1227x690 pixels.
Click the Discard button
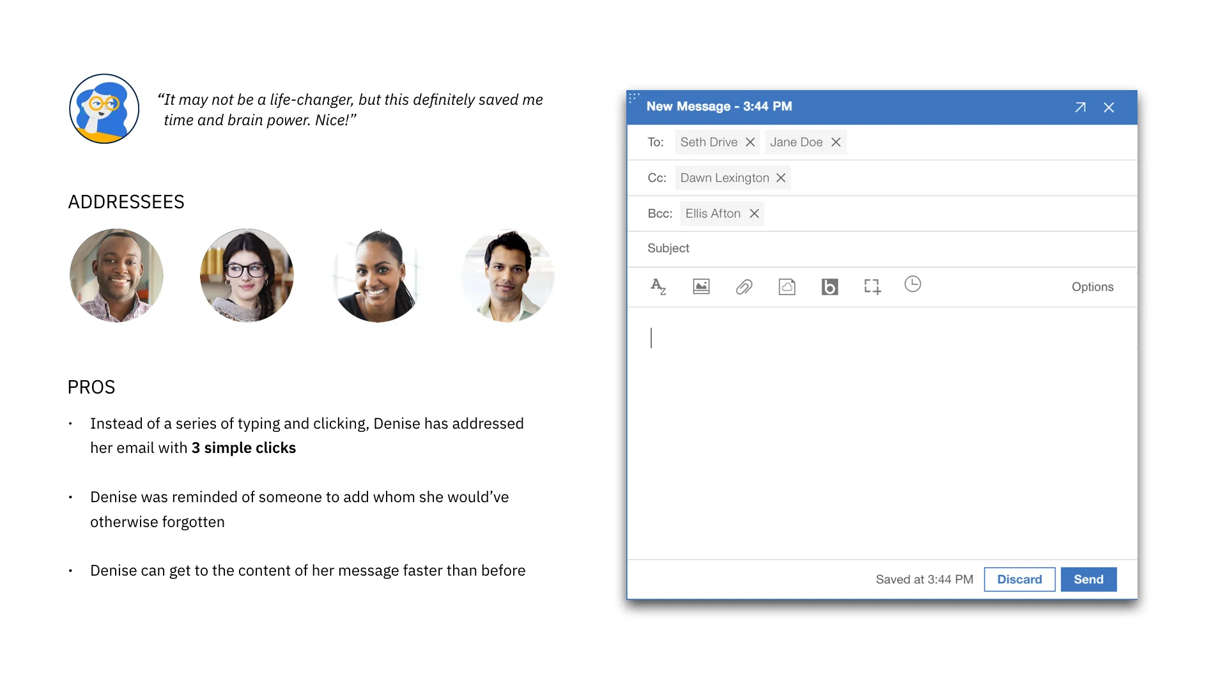(1019, 579)
